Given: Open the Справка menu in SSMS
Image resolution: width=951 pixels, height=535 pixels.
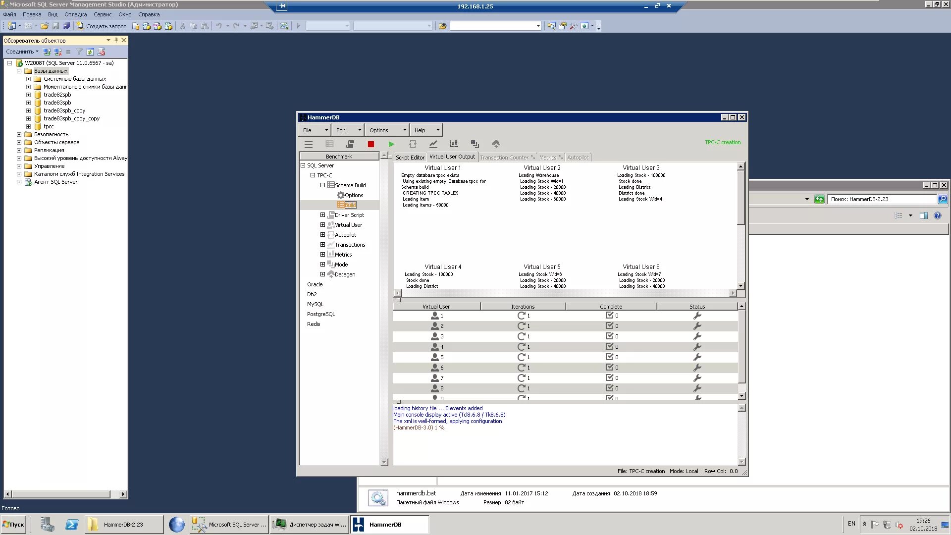Looking at the screenshot, I should click(x=149, y=14).
